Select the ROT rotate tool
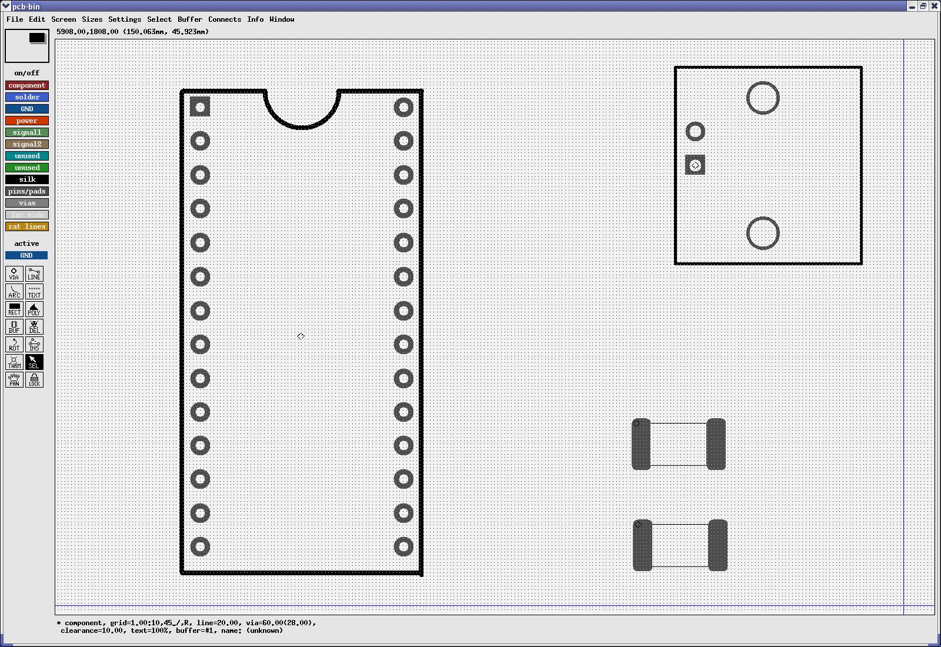This screenshot has height=647, width=941. (x=14, y=344)
